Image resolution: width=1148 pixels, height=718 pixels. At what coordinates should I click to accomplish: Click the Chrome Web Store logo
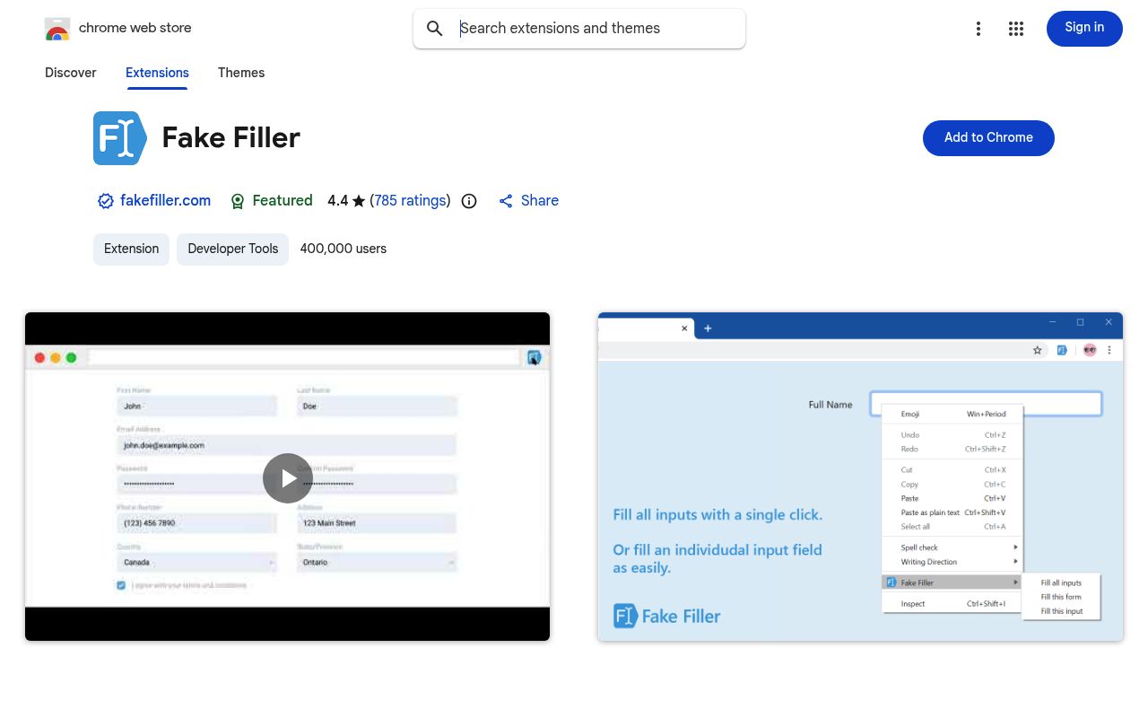tap(57, 29)
